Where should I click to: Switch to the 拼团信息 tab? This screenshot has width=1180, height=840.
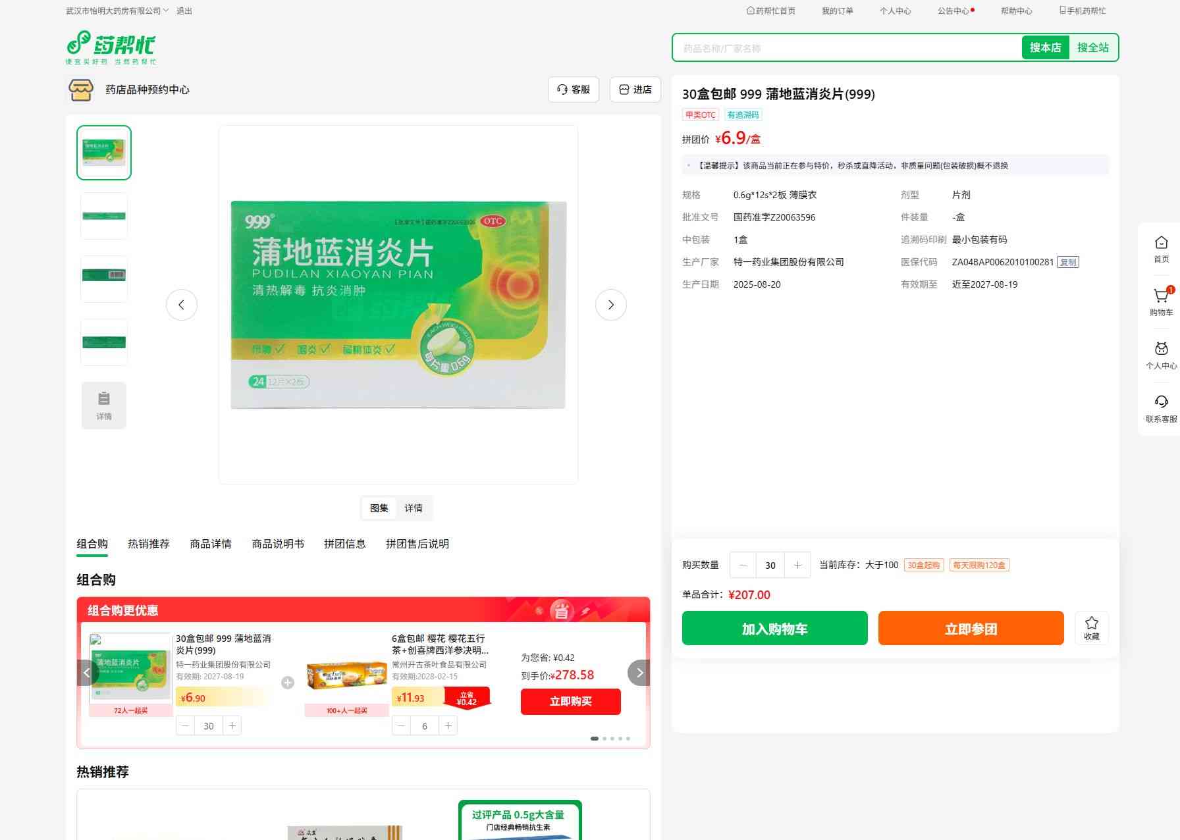coord(344,544)
